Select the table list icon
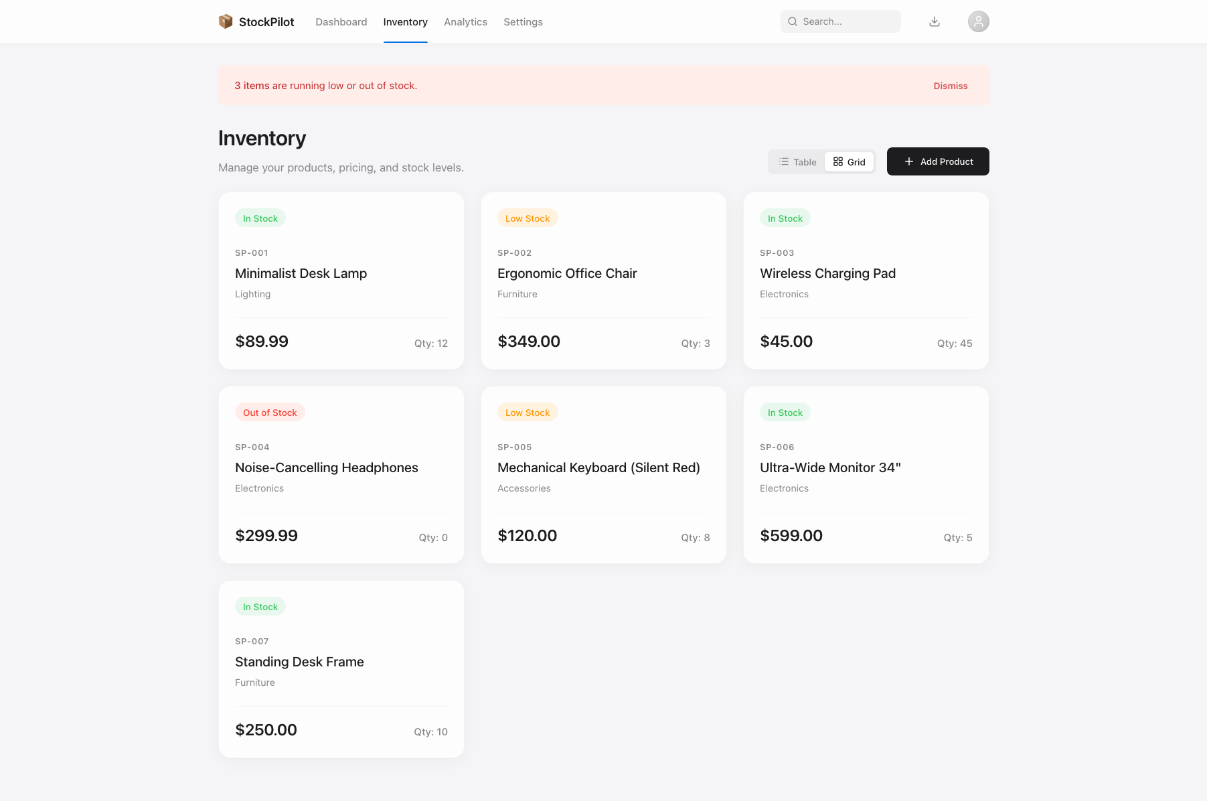The width and height of the screenshot is (1207, 801). tap(783, 161)
